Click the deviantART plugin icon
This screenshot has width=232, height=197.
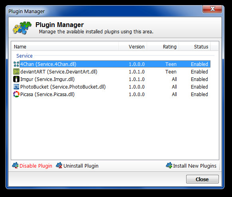coord(16,71)
